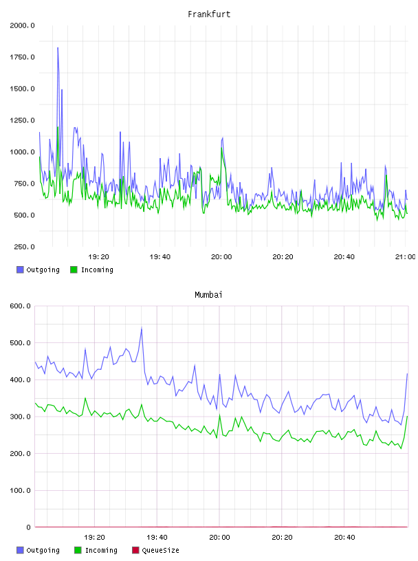The width and height of the screenshot is (418, 561).
Task: Click the 19:40 time label on Mumbai chart
Action: [157, 538]
